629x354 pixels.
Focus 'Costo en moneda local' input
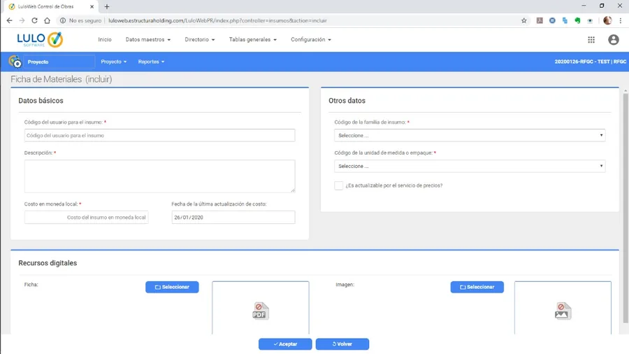pos(86,217)
